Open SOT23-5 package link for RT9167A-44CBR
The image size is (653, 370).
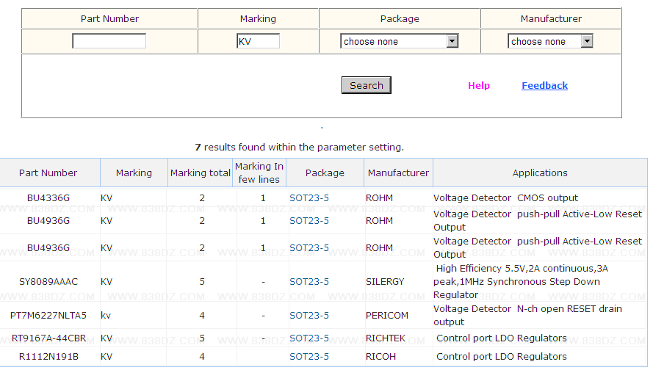point(309,338)
